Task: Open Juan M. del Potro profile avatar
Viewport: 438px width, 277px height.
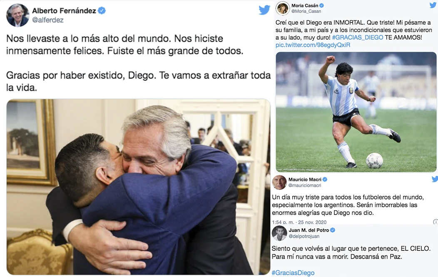Action: [x=279, y=233]
